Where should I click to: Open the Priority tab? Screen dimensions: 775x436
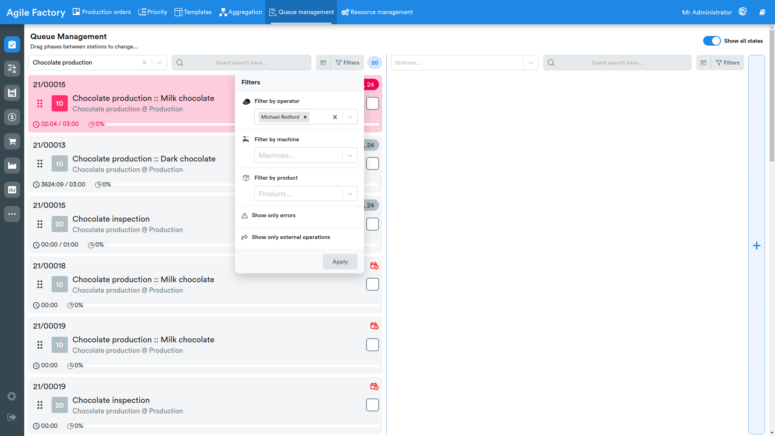click(153, 12)
